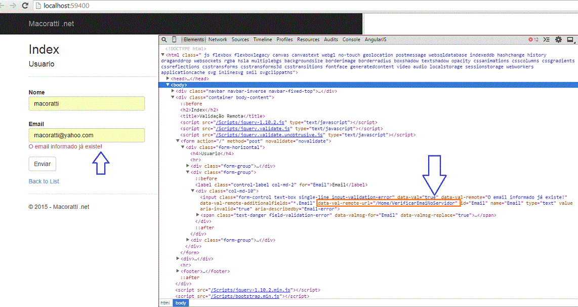Switch to the Elements tab
The width and height of the screenshot is (578, 307).
coord(194,40)
